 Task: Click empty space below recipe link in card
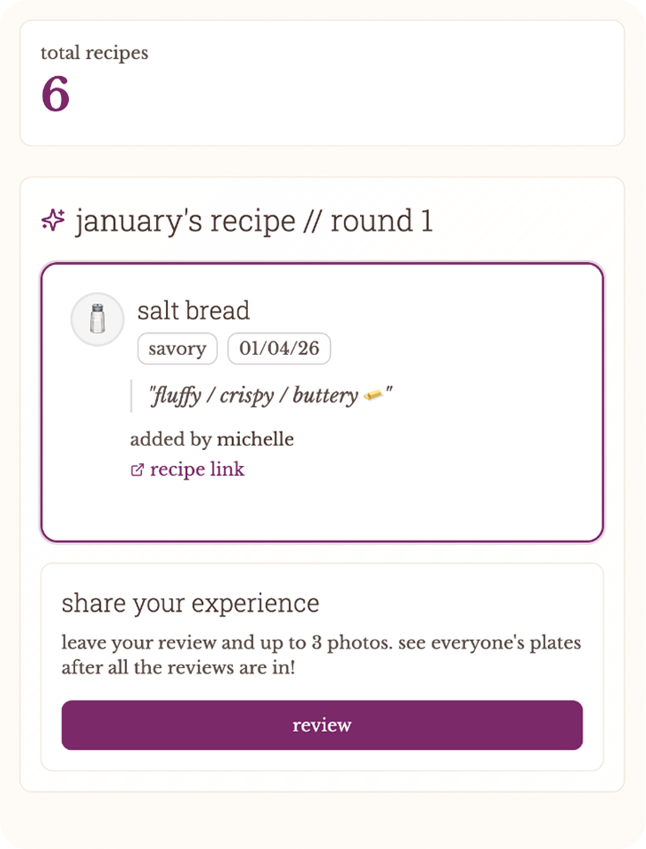click(321, 510)
